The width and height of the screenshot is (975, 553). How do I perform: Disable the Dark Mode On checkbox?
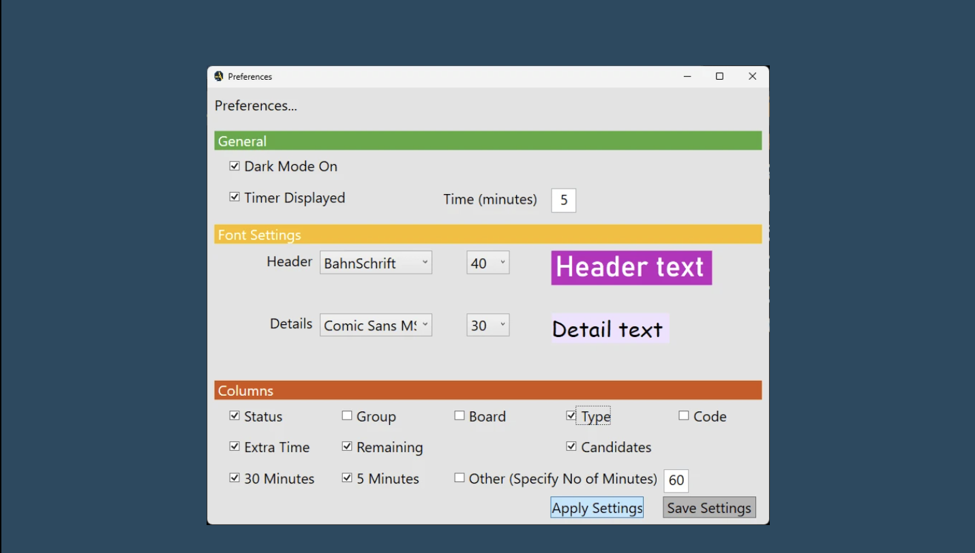(235, 166)
